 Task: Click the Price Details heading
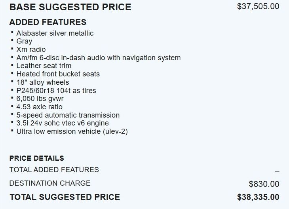tap(36, 158)
